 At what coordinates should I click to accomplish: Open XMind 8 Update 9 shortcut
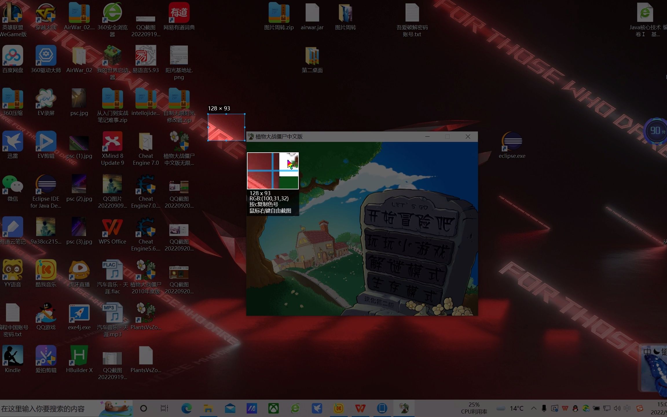112,148
